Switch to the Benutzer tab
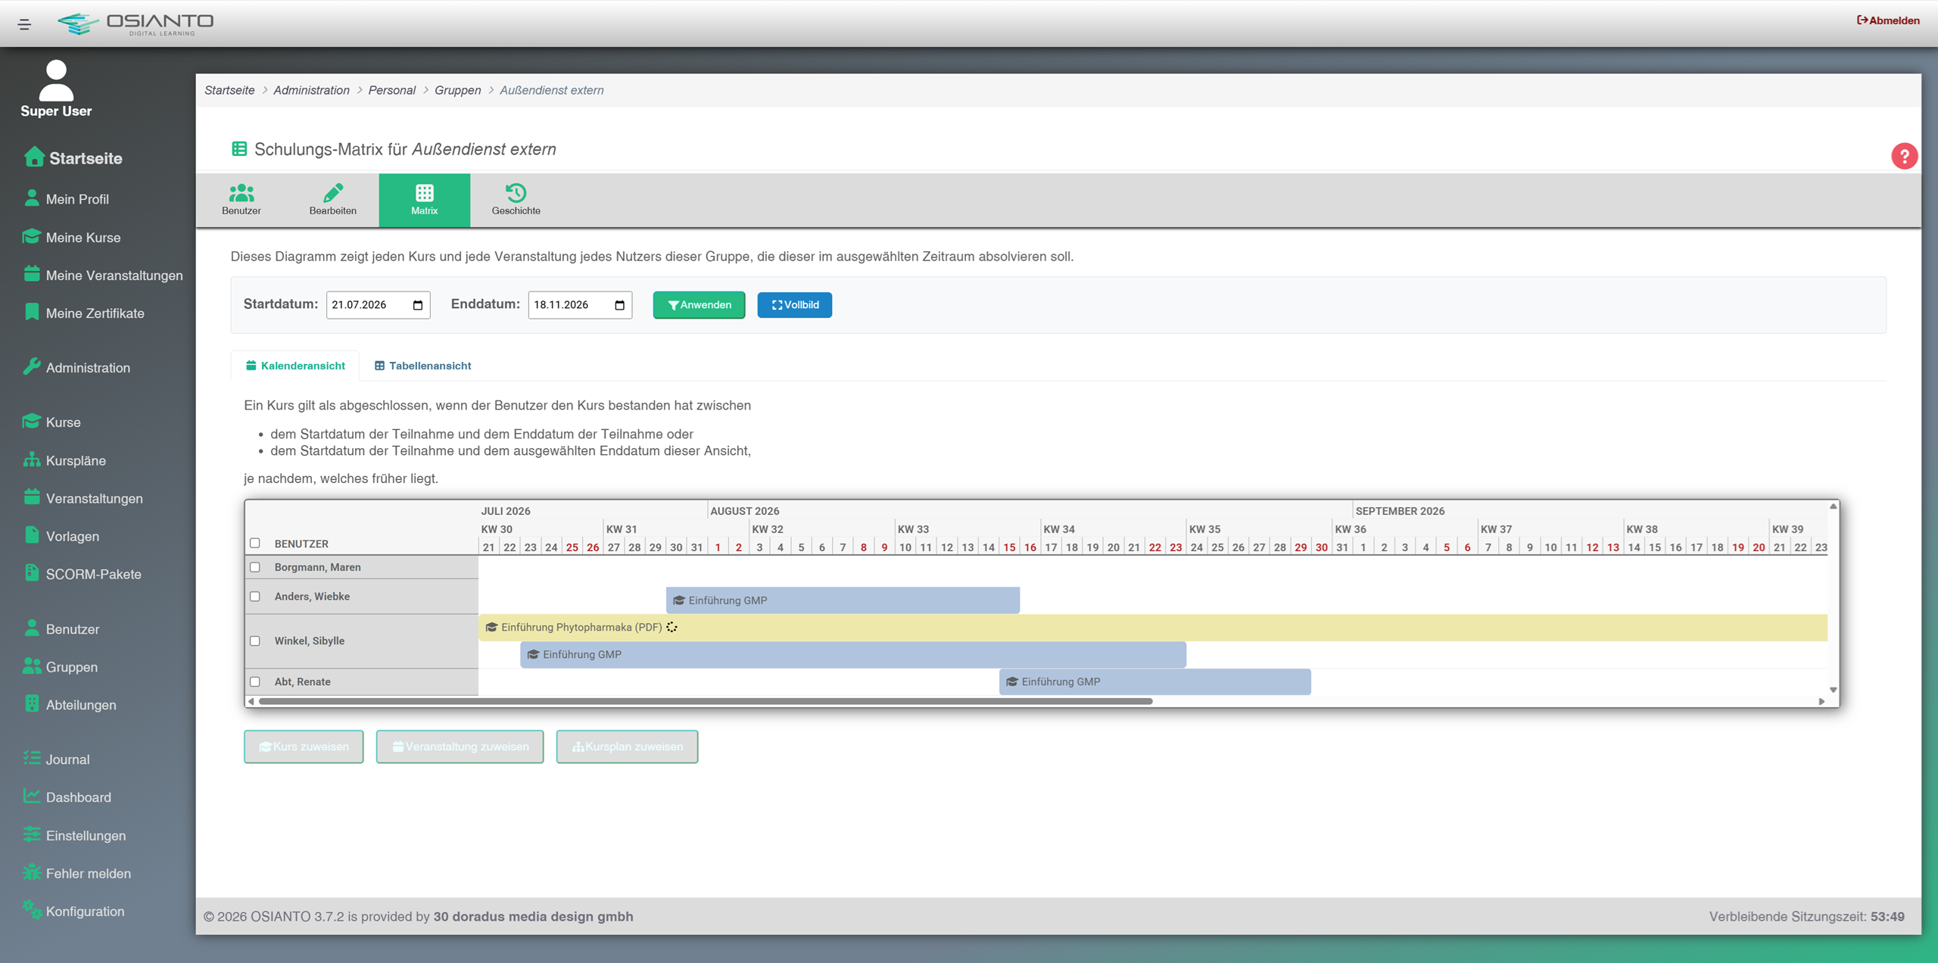 [x=241, y=200]
